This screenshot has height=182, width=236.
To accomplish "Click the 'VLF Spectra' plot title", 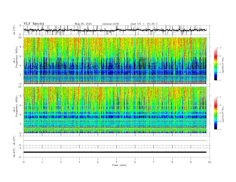I will pyautogui.click(x=34, y=23).
